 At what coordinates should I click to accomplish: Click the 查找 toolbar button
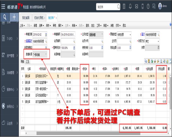pyautogui.click(x=87, y=25)
